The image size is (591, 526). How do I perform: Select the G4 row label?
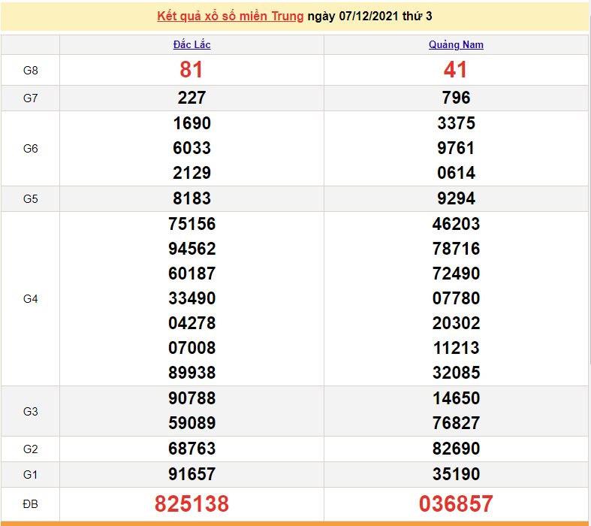(x=30, y=298)
